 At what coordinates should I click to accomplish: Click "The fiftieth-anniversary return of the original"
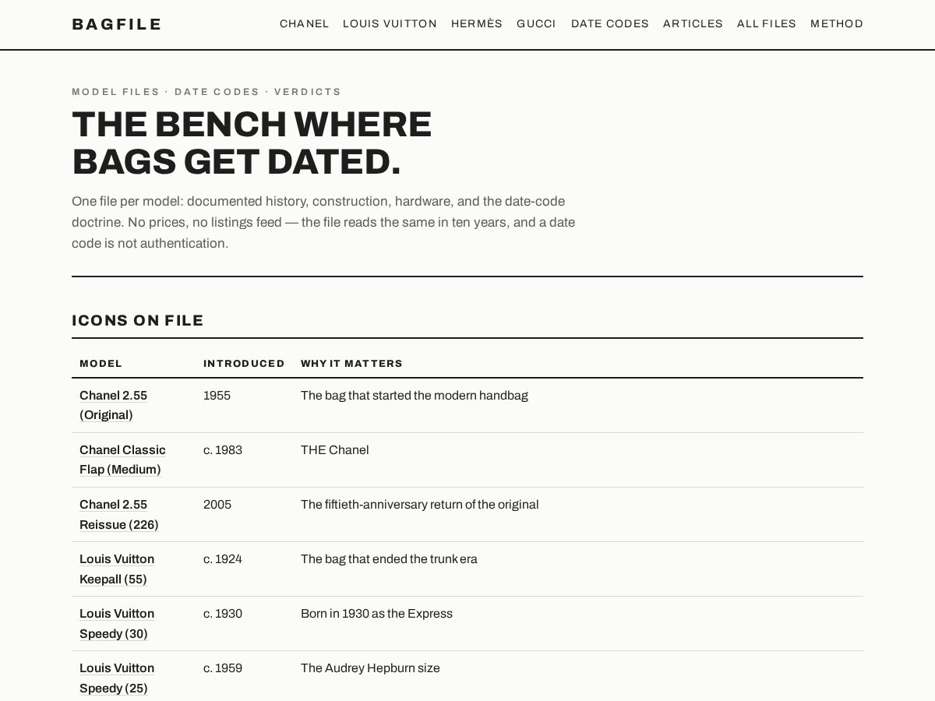pyautogui.click(x=420, y=505)
